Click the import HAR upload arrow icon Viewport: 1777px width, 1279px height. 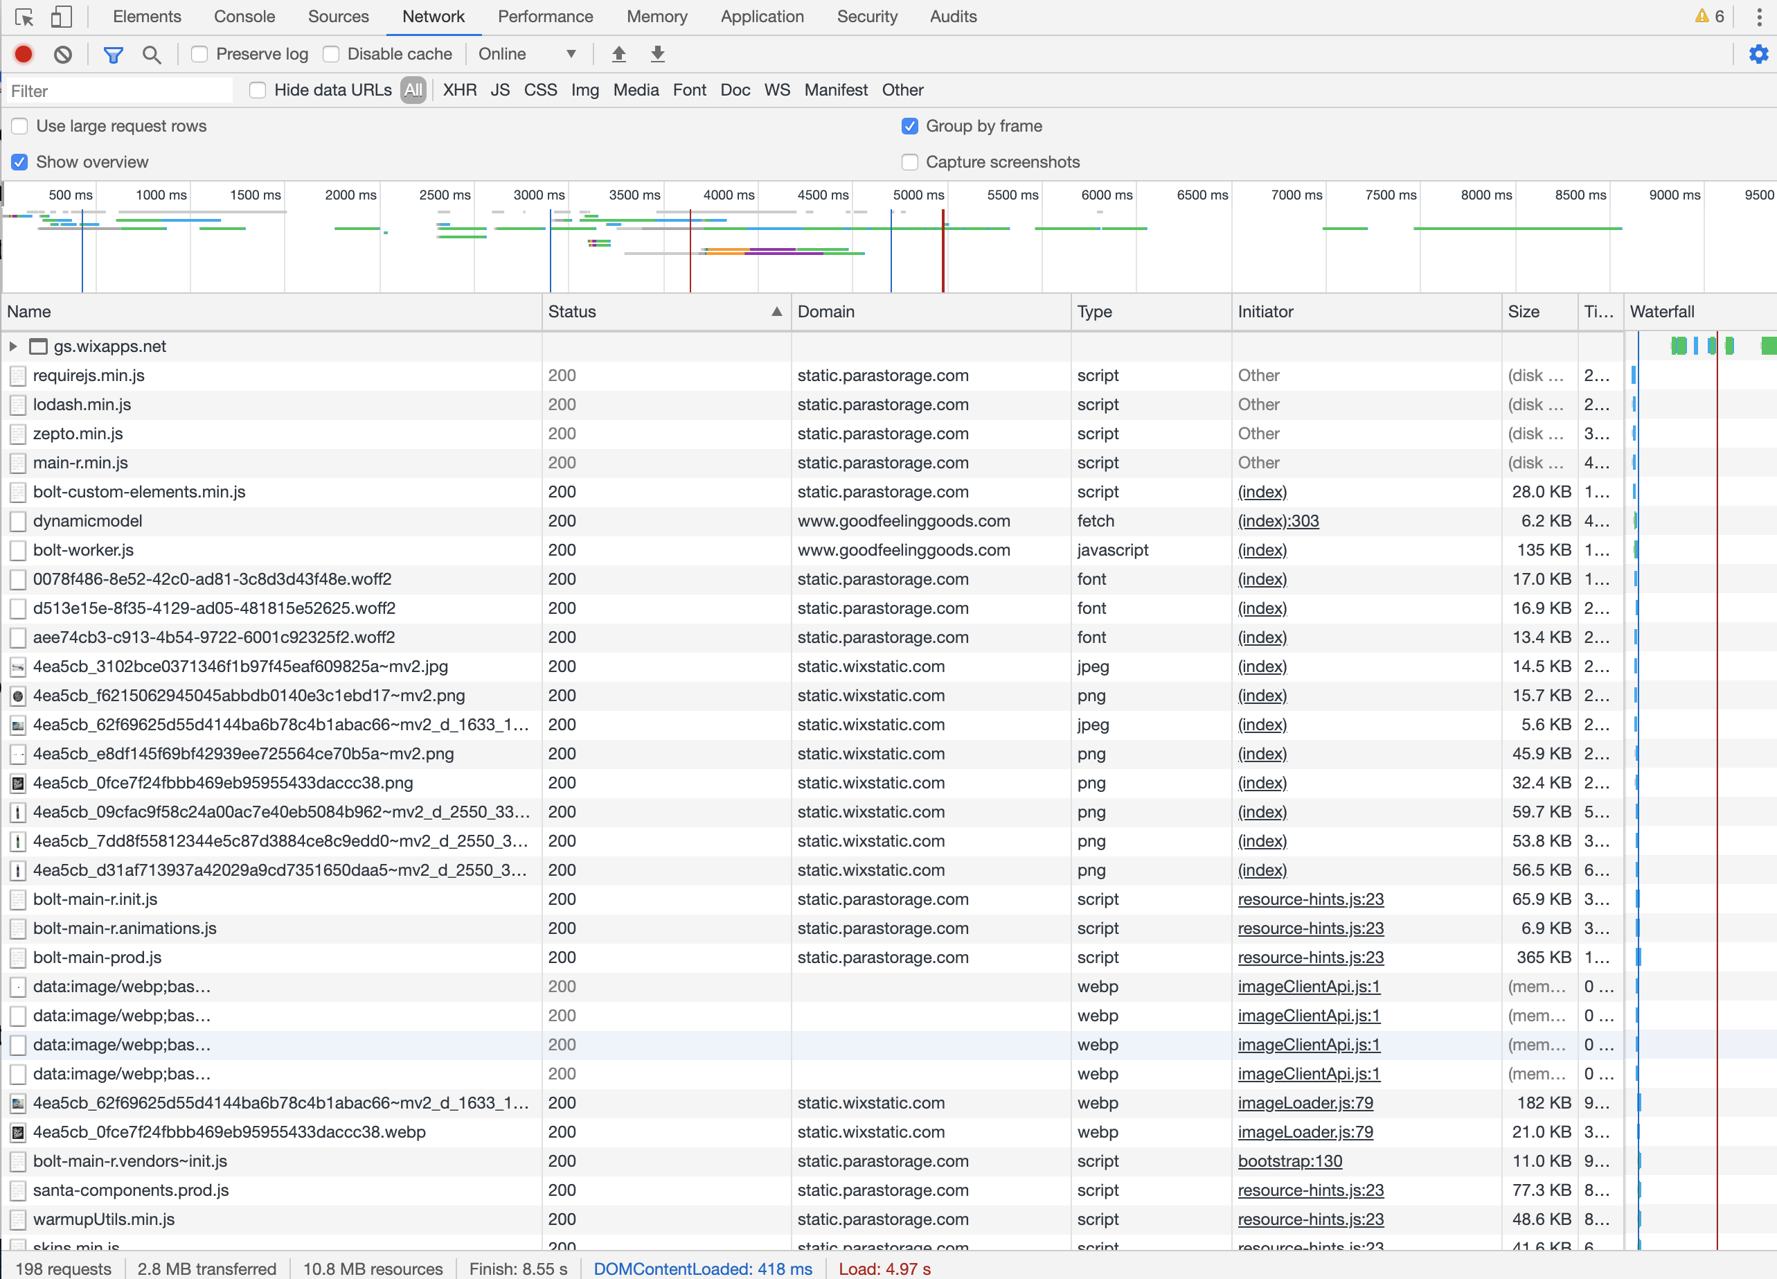click(619, 54)
